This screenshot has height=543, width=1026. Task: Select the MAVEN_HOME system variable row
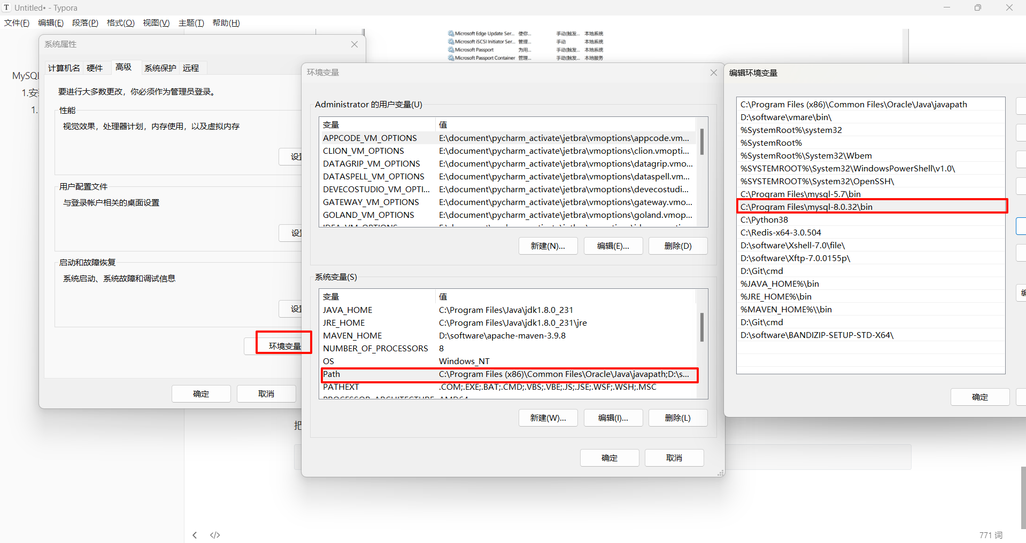(508, 336)
